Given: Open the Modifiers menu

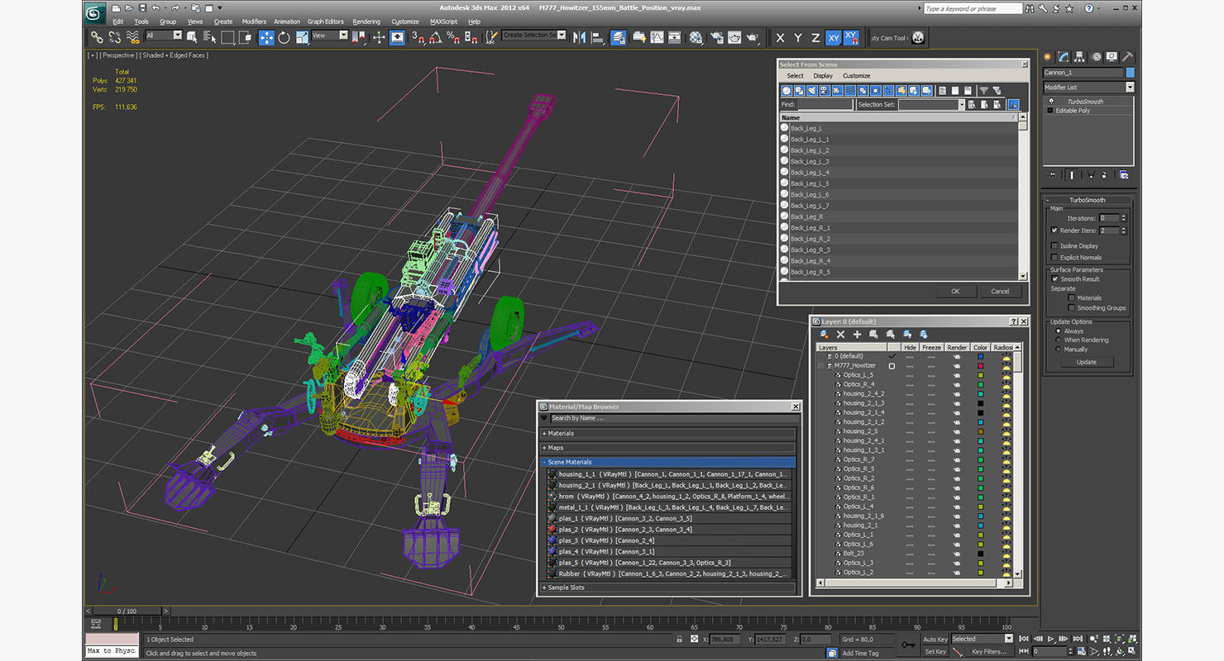Looking at the screenshot, I should pyautogui.click(x=254, y=22).
